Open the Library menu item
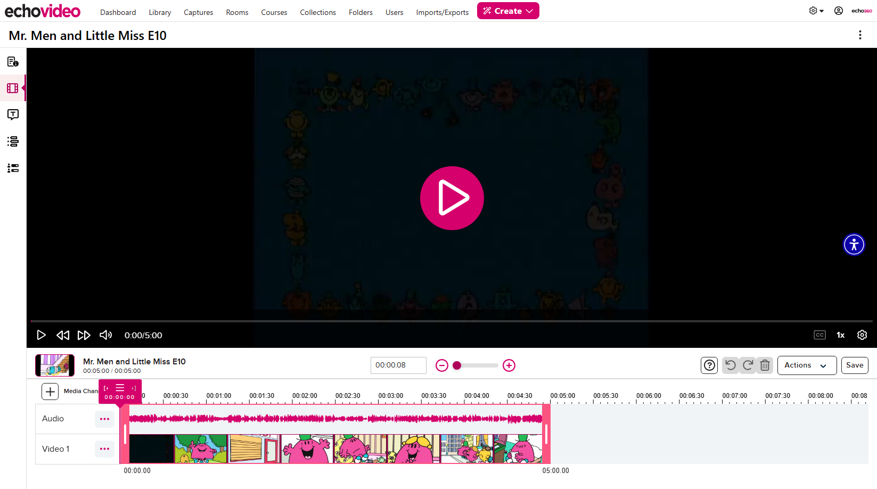Viewport: 877px width, 489px height. pos(160,12)
